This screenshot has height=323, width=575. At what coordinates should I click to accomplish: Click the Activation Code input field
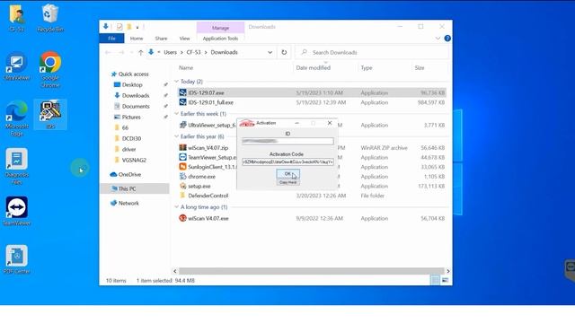pos(287,161)
